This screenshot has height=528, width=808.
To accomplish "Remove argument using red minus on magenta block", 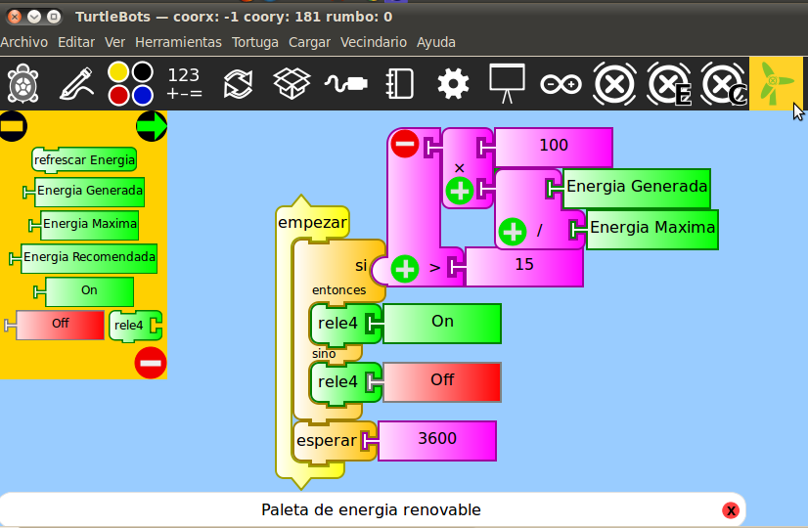I will tap(405, 144).
